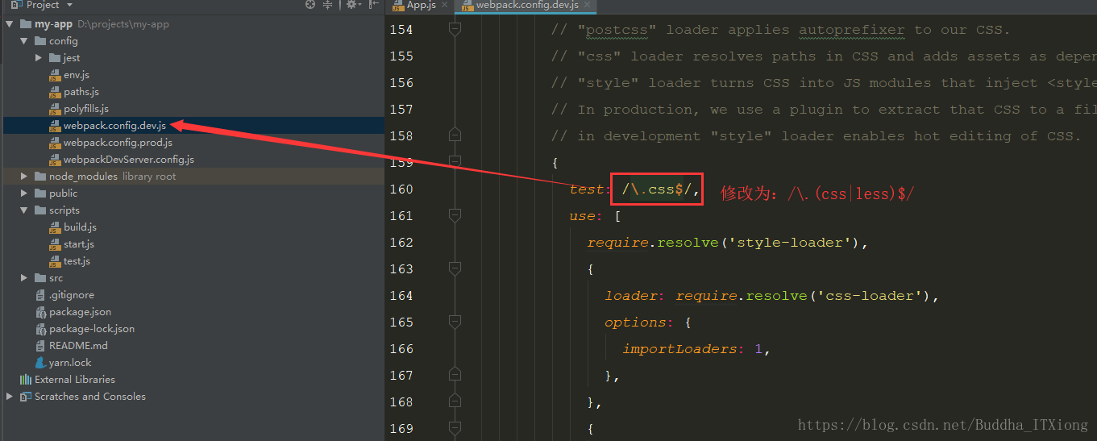The width and height of the screenshot is (1097, 441).
Task: Click gutter line number 156
Action: (x=401, y=83)
